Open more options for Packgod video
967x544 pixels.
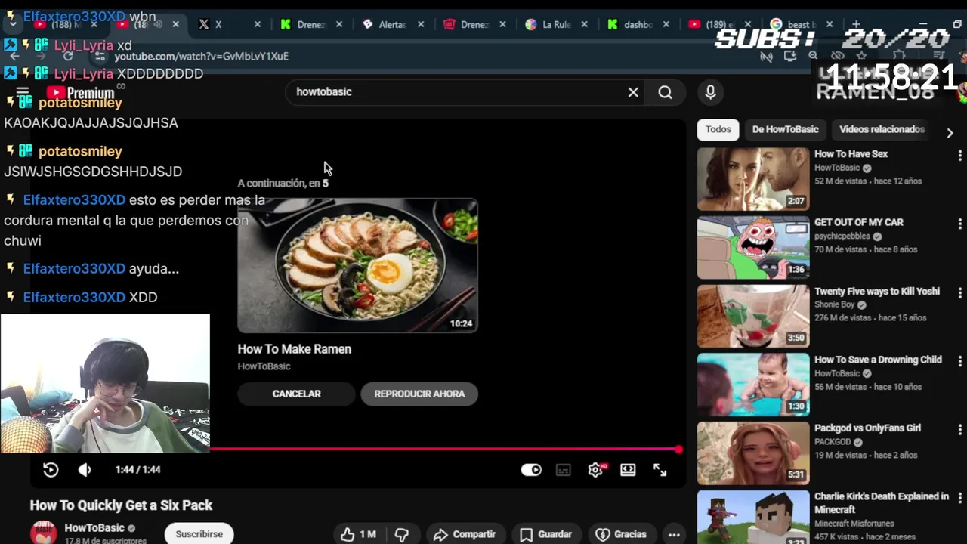959,429
